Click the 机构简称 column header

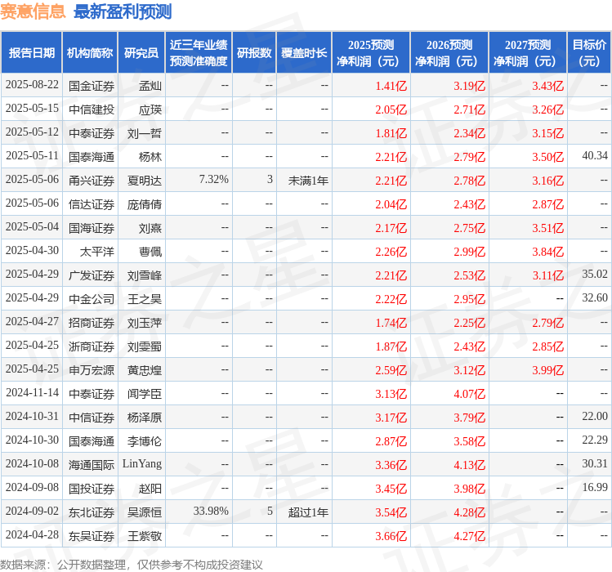pos(90,53)
